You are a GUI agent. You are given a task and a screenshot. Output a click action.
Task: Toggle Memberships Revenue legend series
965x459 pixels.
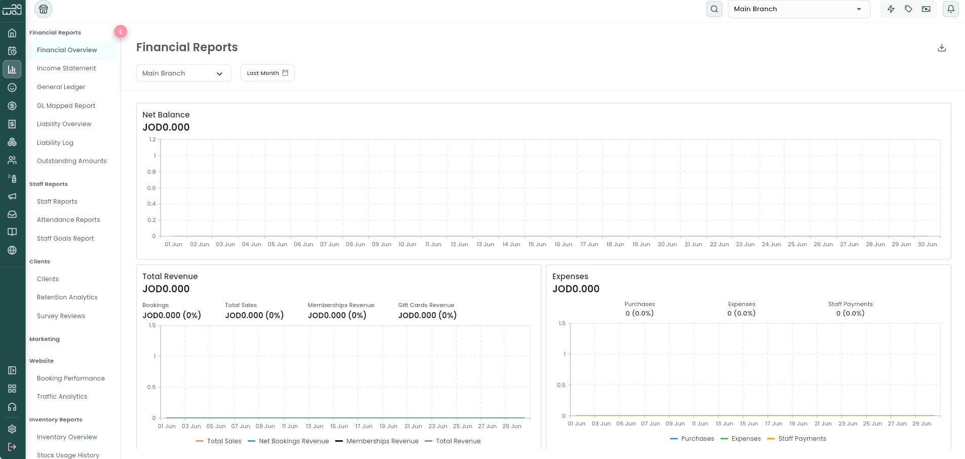377,441
